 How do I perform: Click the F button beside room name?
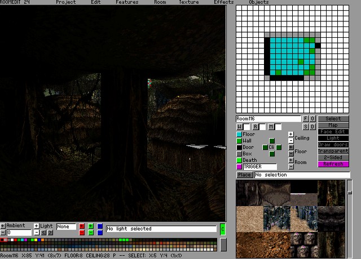tap(306, 119)
